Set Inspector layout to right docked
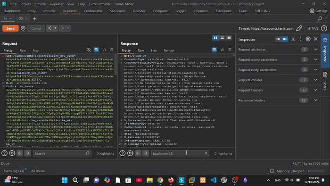This screenshot has width=330, height=186. [x=285, y=39]
